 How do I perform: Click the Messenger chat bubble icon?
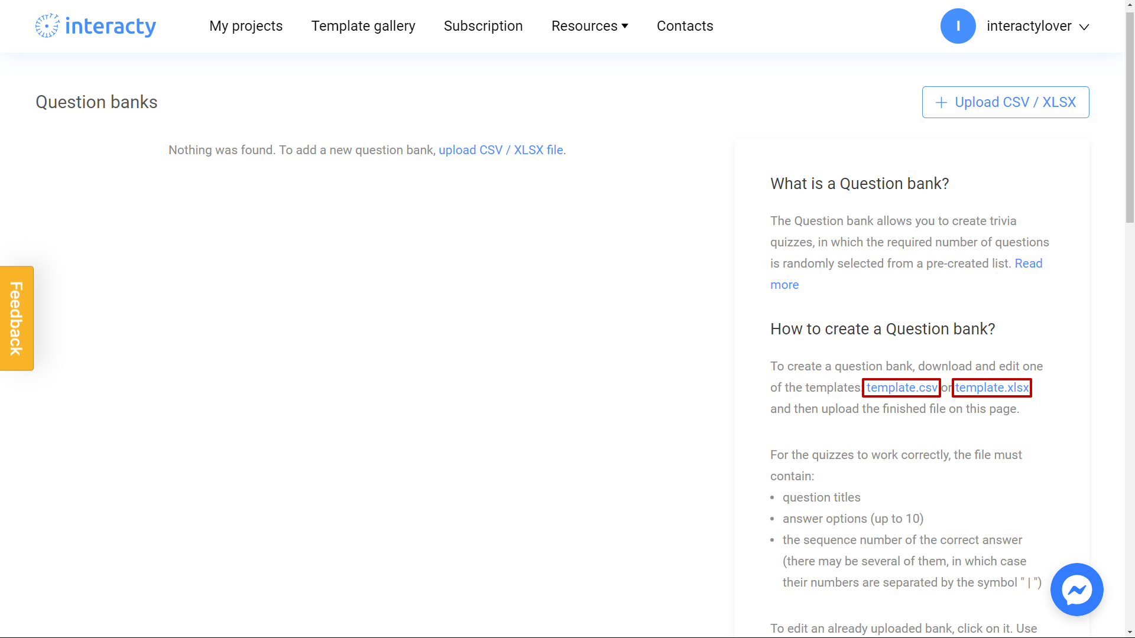click(x=1076, y=589)
